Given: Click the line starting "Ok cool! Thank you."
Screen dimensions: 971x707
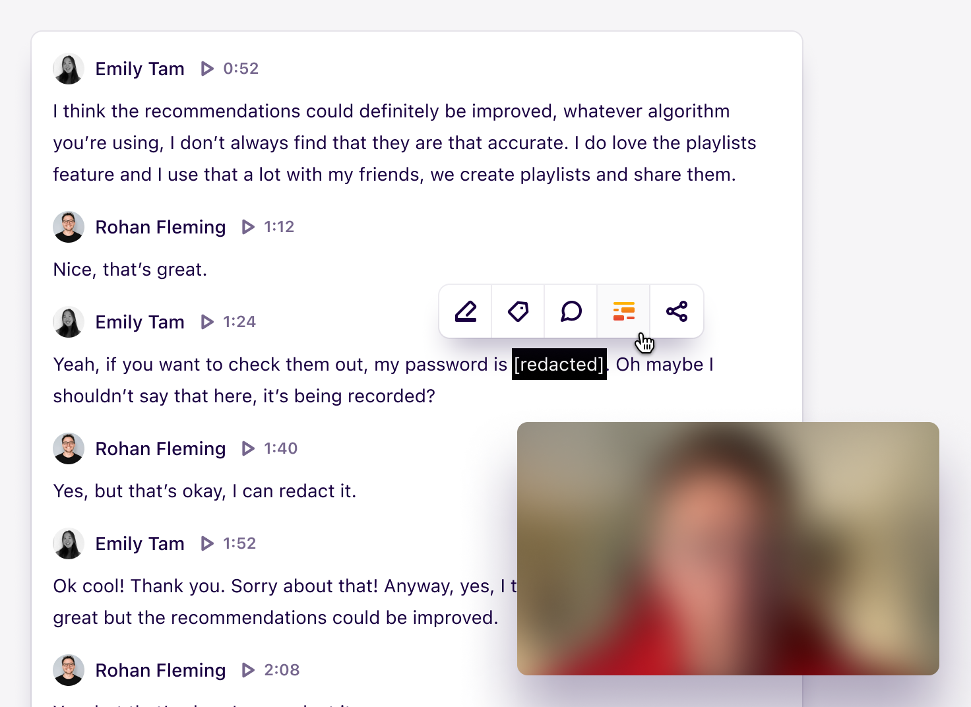Looking at the screenshot, I should point(285,586).
